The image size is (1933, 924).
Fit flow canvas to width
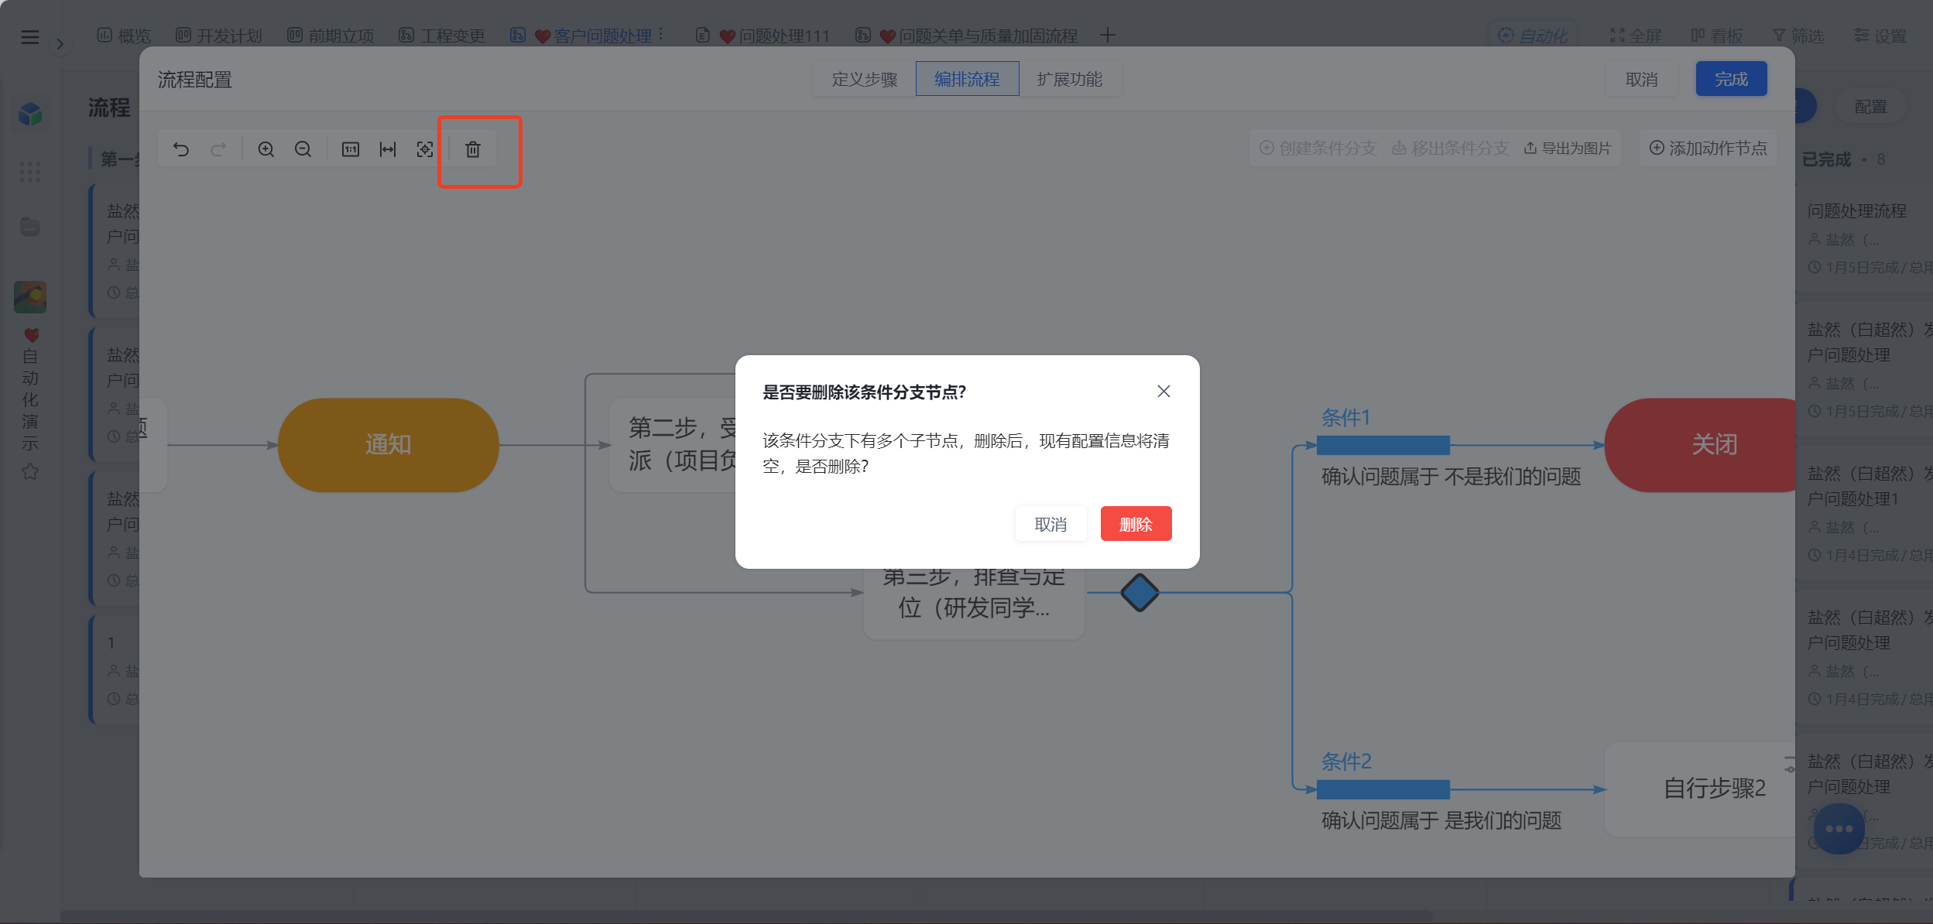(x=388, y=149)
